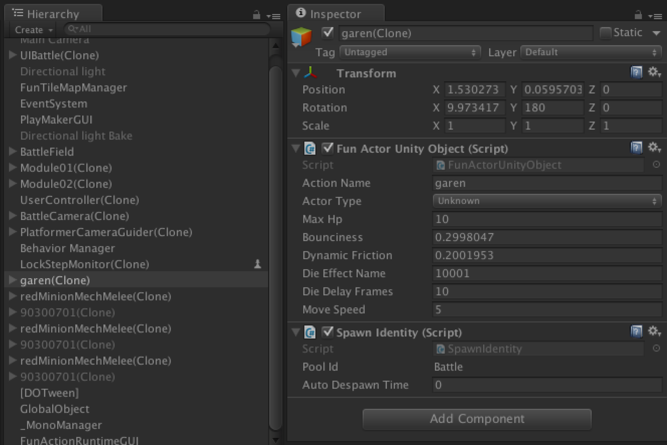Expand the BattleCamera(Clone) hierarchy arrow
667x445 pixels.
(x=13, y=216)
